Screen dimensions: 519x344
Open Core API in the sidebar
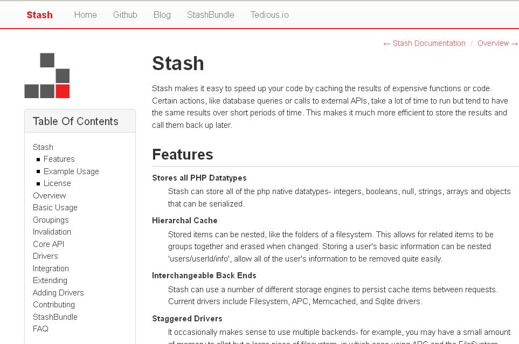pos(49,244)
